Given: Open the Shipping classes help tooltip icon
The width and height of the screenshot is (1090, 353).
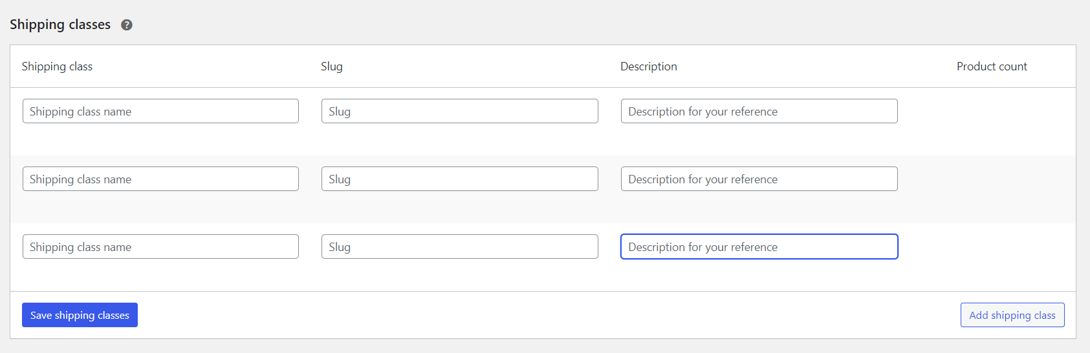Looking at the screenshot, I should pyautogui.click(x=127, y=25).
